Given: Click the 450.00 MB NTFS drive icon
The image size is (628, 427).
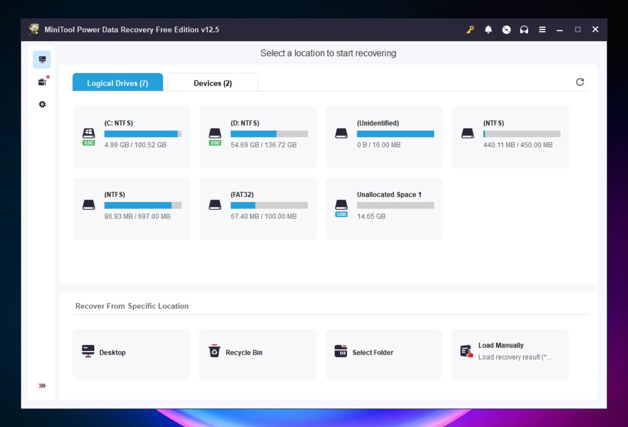Looking at the screenshot, I should point(468,133).
